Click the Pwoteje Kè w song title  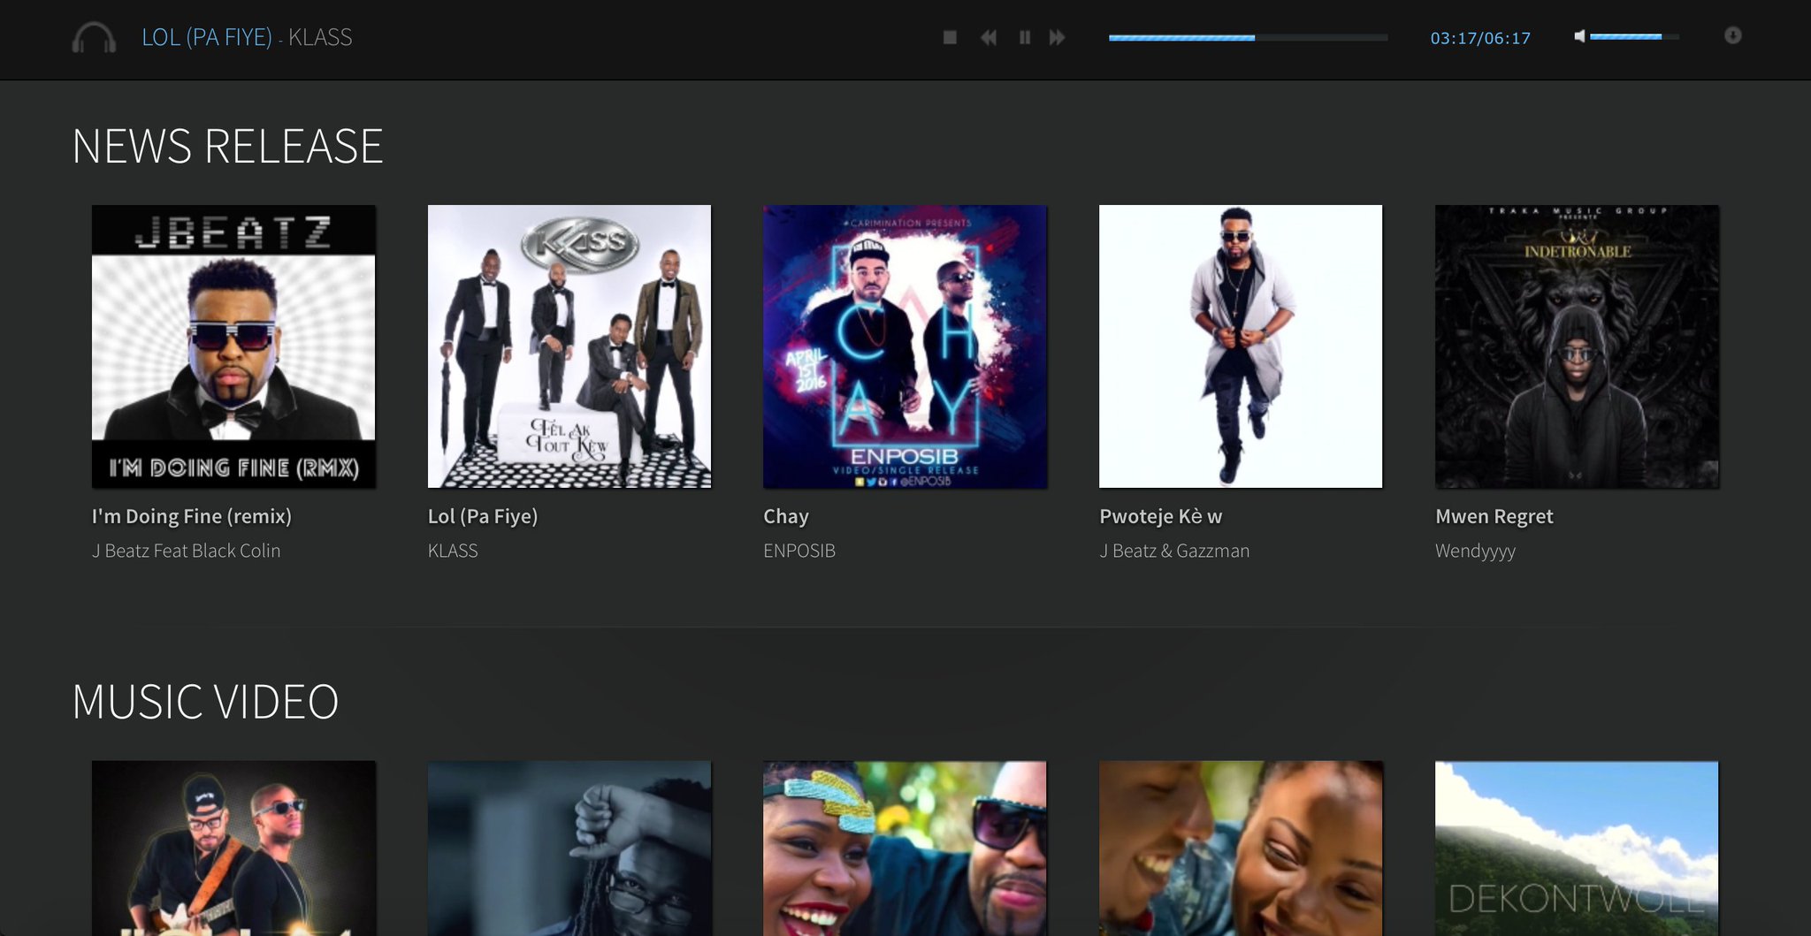coord(1161,516)
